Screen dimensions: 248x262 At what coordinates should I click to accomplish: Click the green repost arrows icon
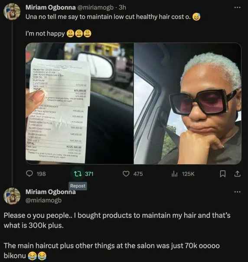click(78, 174)
